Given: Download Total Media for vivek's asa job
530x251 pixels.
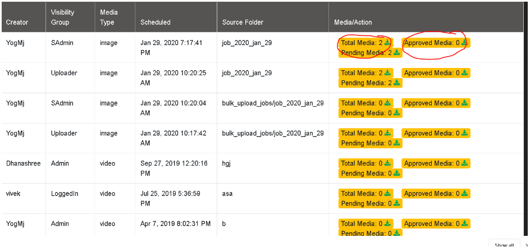Looking at the screenshot, I should [387, 194].
